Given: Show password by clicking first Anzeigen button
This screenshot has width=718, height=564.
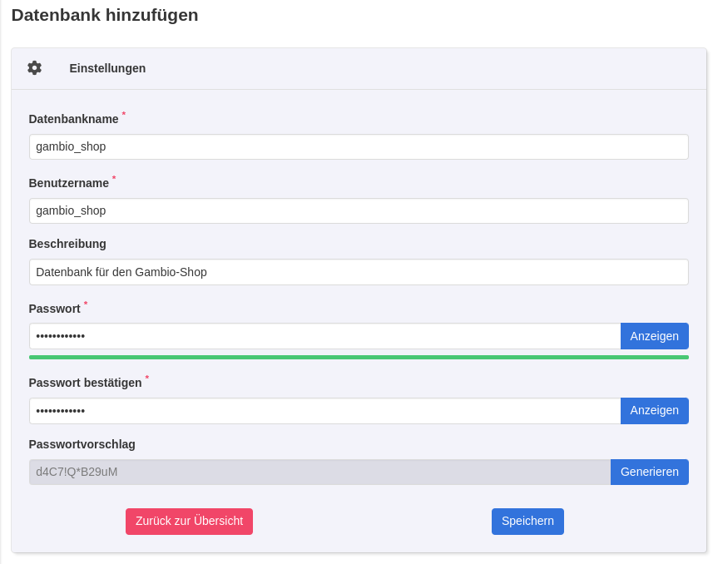Looking at the screenshot, I should [x=654, y=336].
